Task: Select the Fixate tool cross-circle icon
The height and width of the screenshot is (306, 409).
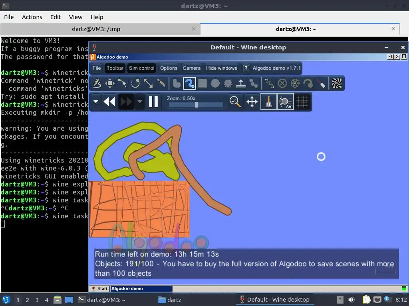Action: click(x=282, y=84)
